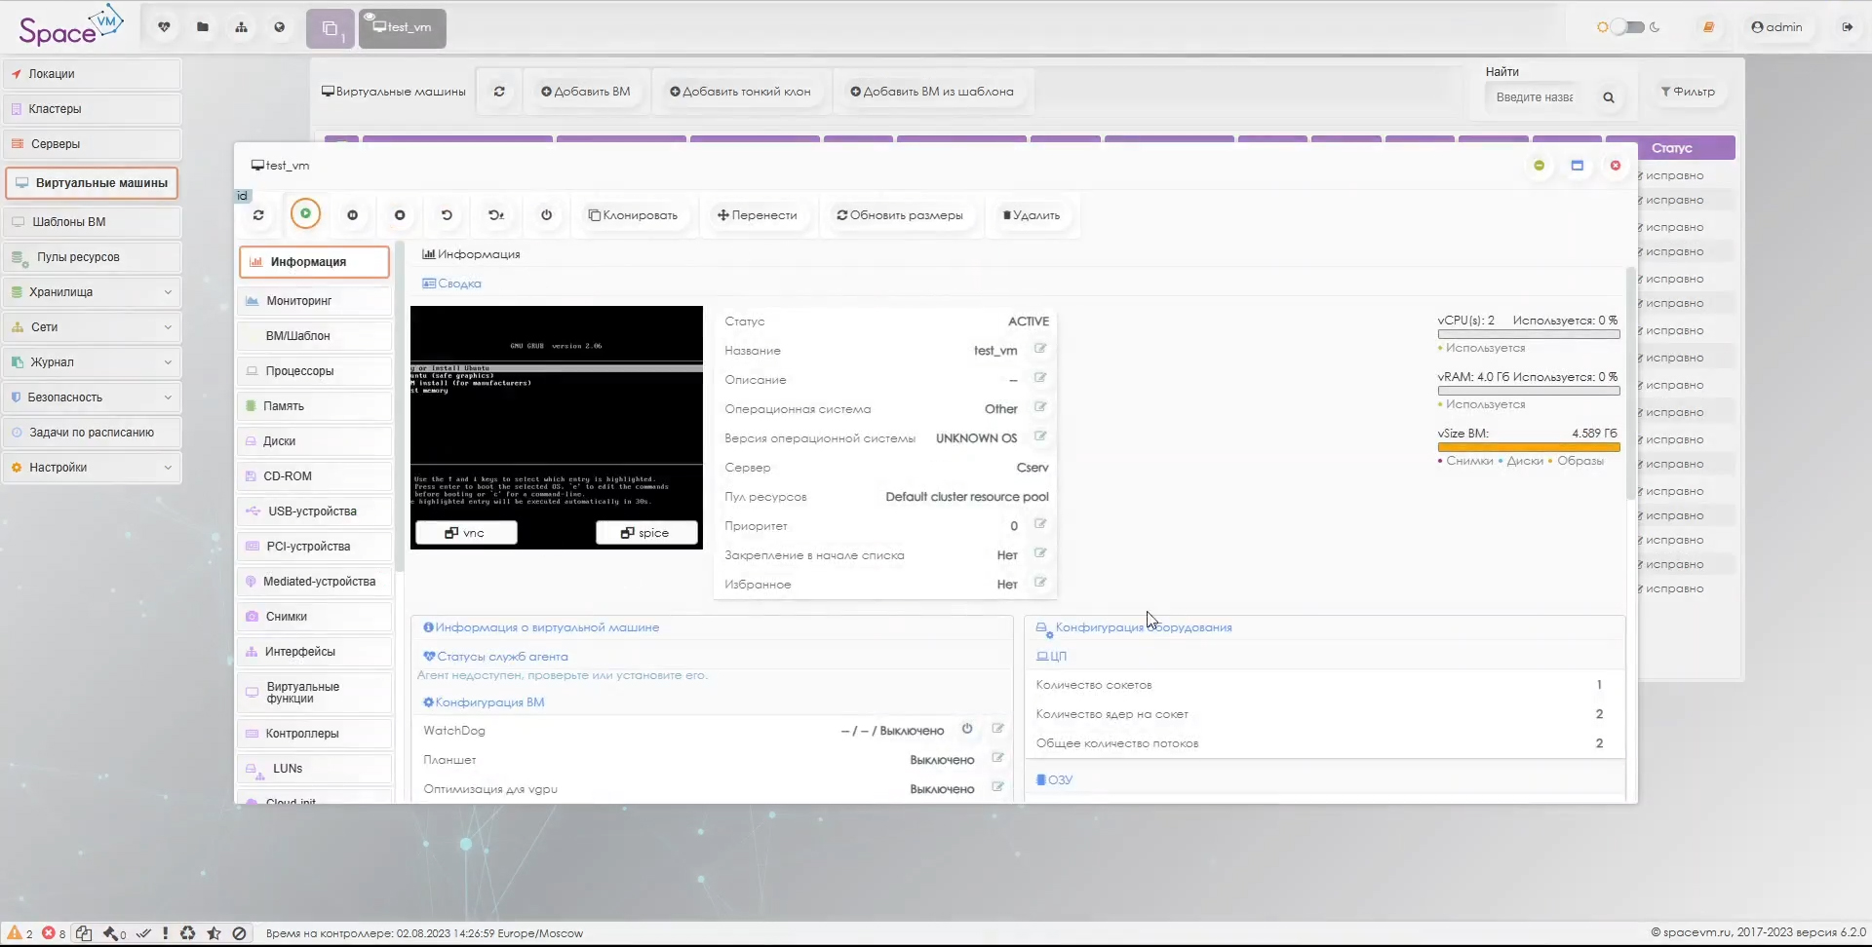This screenshot has height=947, width=1872.
Task: Open the Memory tab of test_vm
Action: click(x=315, y=406)
